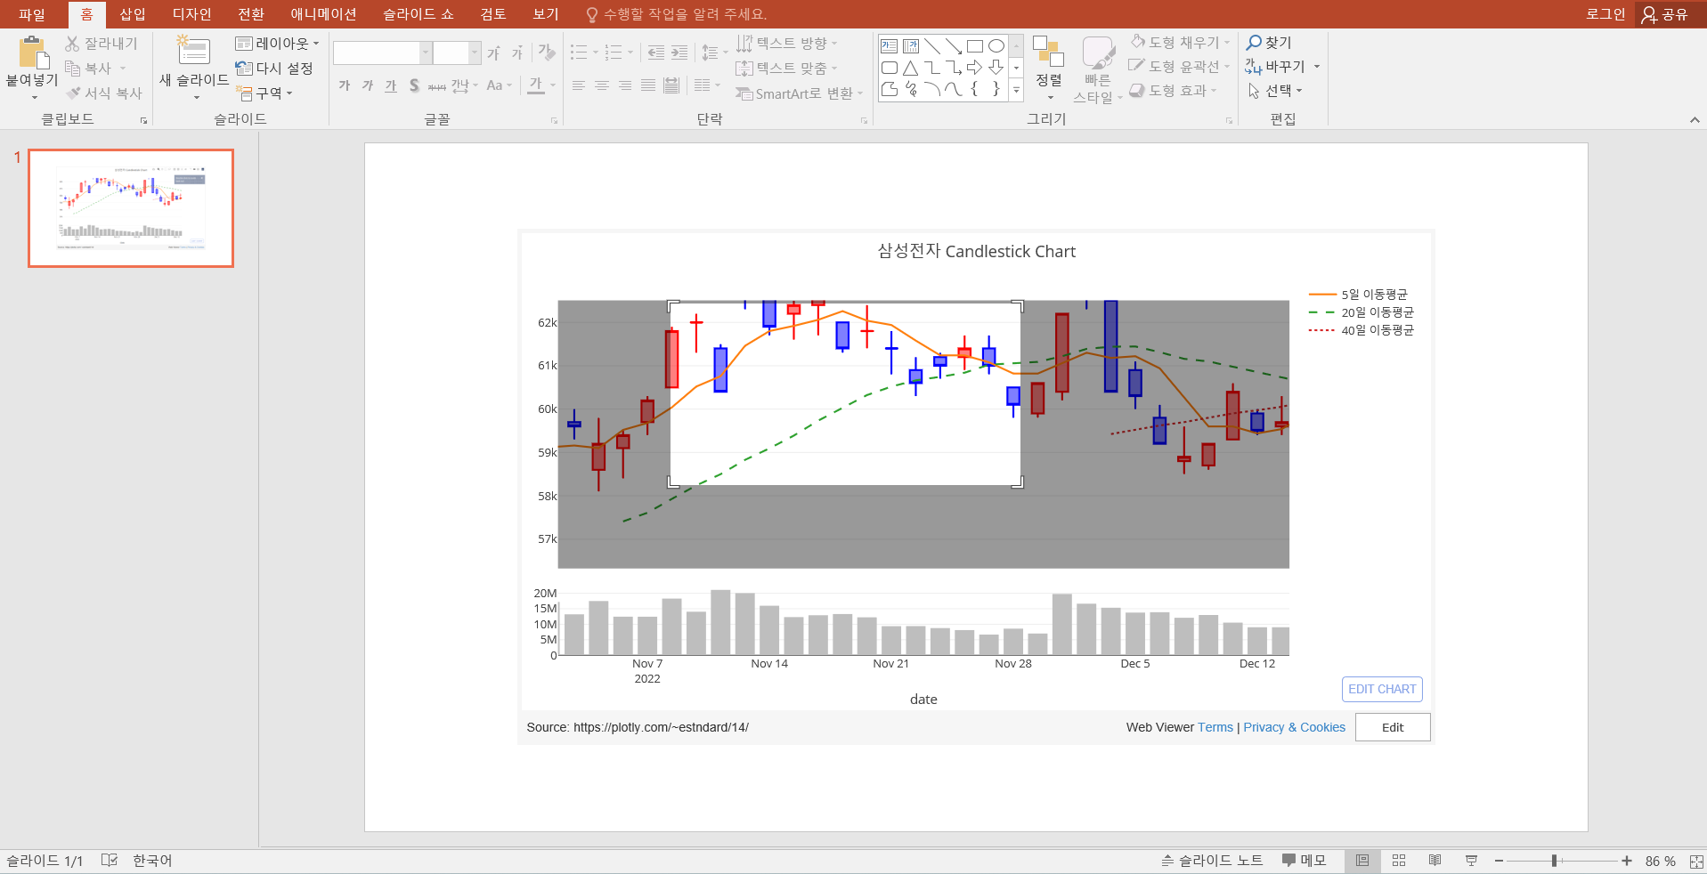Open the File (파일) tab
This screenshot has height=874, width=1707.
(32, 14)
